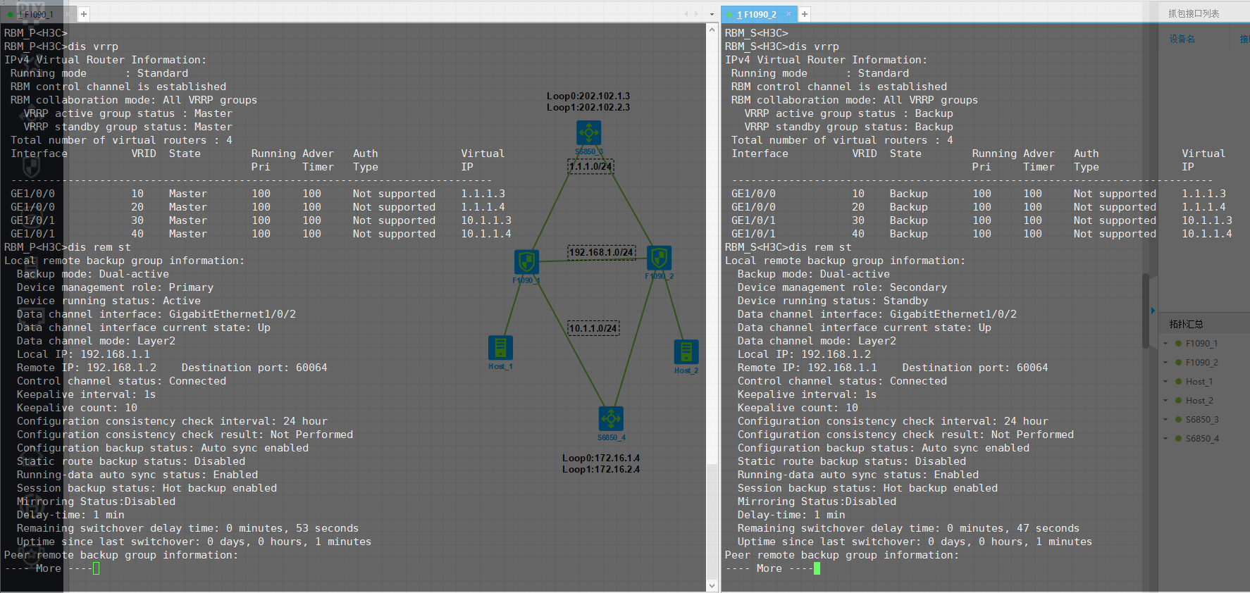Expand Host_1 entry in topology summary
Image resolution: width=1250 pixels, height=593 pixels.
tap(1166, 382)
